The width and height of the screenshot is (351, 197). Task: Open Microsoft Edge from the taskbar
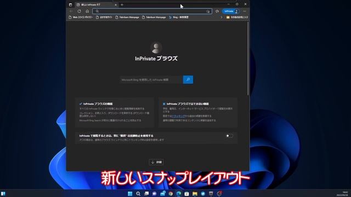click(179, 194)
